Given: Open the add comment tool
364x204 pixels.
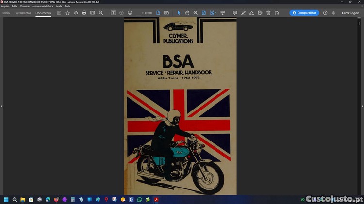Looking at the screenshot, I should pyautogui.click(x=235, y=13).
